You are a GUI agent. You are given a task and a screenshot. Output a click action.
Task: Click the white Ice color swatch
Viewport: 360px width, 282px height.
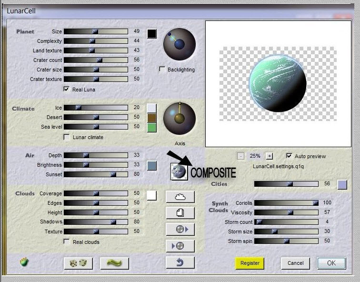click(x=152, y=108)
